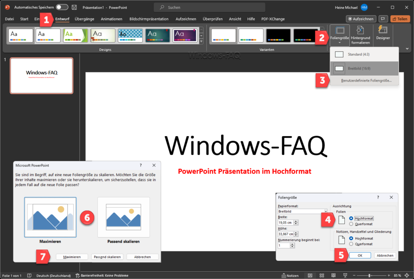Click Deutsch (Deutschland) language indicator
Image resolution: width=414 pixels, height=279 pixels.
[54, 276]
